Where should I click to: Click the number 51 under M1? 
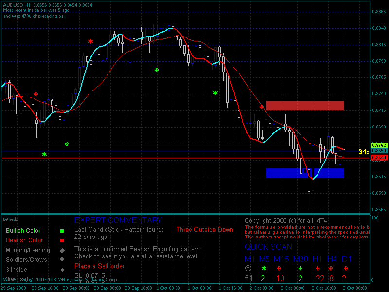[x=248, y=278]
